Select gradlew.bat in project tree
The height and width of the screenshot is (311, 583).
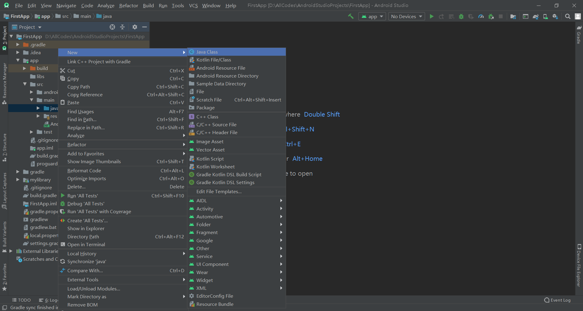40,227
